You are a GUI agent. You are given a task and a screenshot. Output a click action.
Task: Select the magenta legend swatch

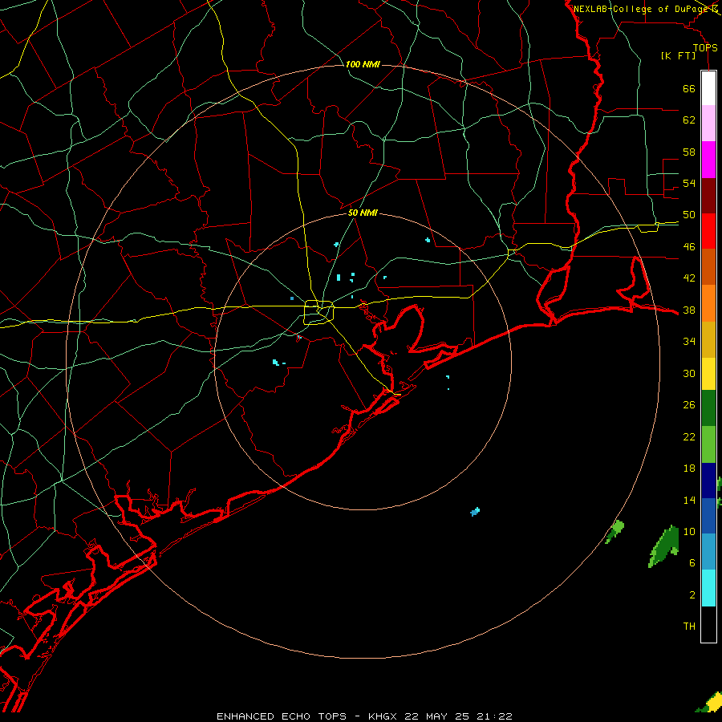pos(708,160)
